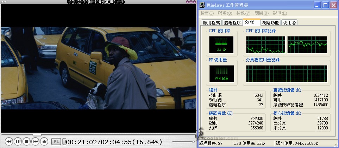Open the 選項(O) menu
The image size is (339, 148).
click(x=225, y=13)
